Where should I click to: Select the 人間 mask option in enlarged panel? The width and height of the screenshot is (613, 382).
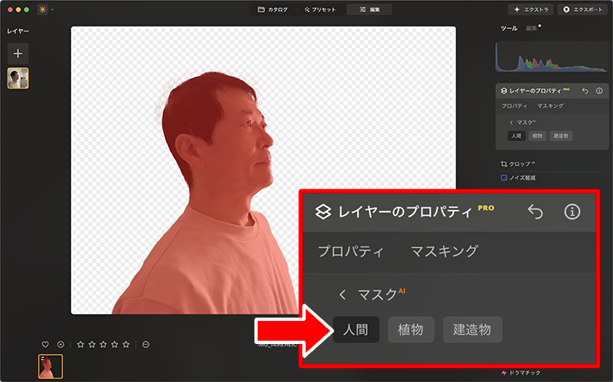coord(355,330)
